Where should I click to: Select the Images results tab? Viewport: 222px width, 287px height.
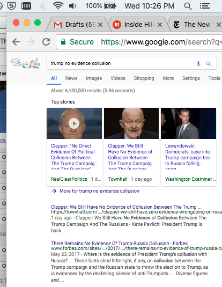(x=94, y=78)
